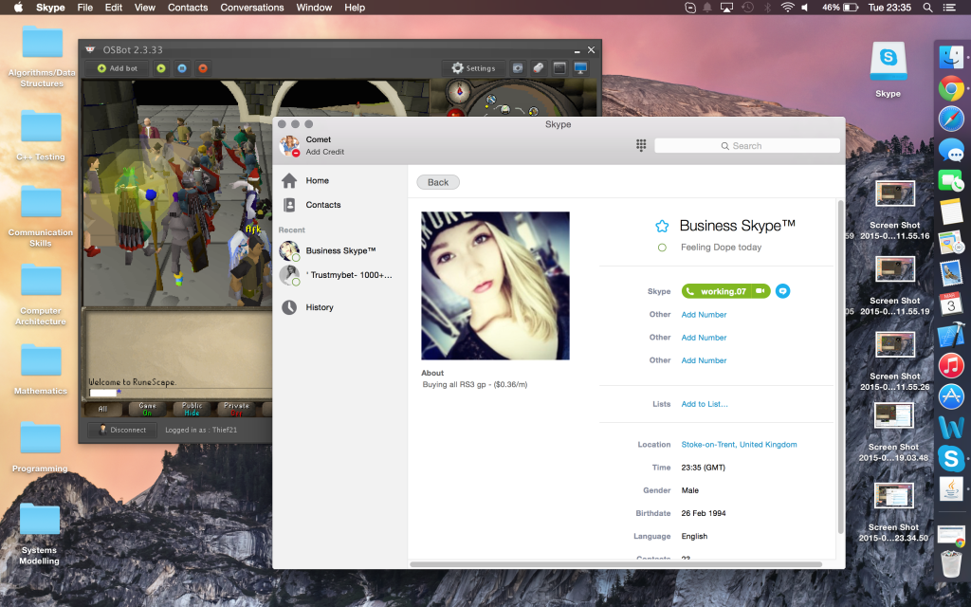Start a video call with working.07
971x607 pixels.
pyautogui.click(x=761, y=291)
